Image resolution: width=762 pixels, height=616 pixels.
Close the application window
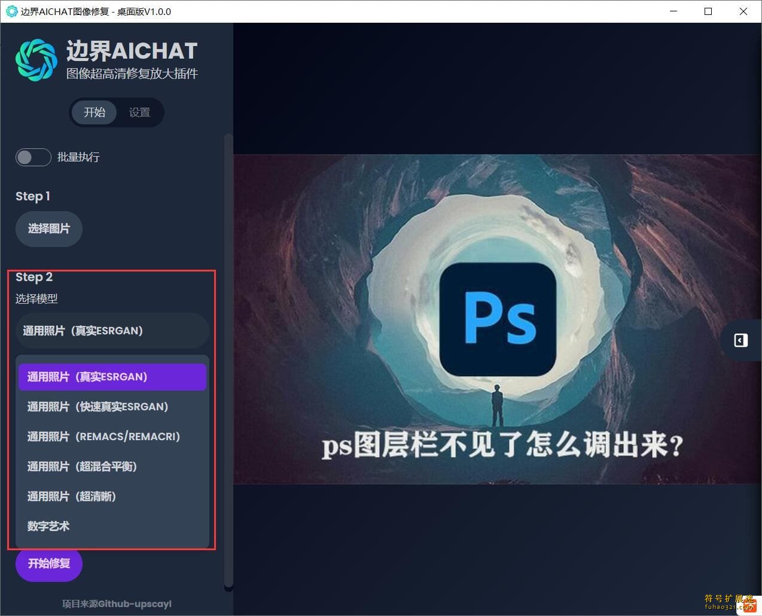pyautogui.click(x=743, y=11)
